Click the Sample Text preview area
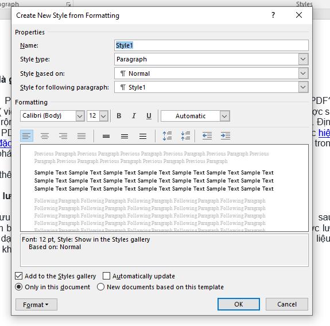Screen dimensions: 330x326 pos(154,181)
